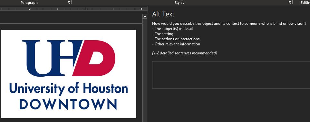The height and width of the screenshot is (122, 310).
Task: Click the vertical scrollbar track of document
Action: pyautogui.click(x=145, y=70)
